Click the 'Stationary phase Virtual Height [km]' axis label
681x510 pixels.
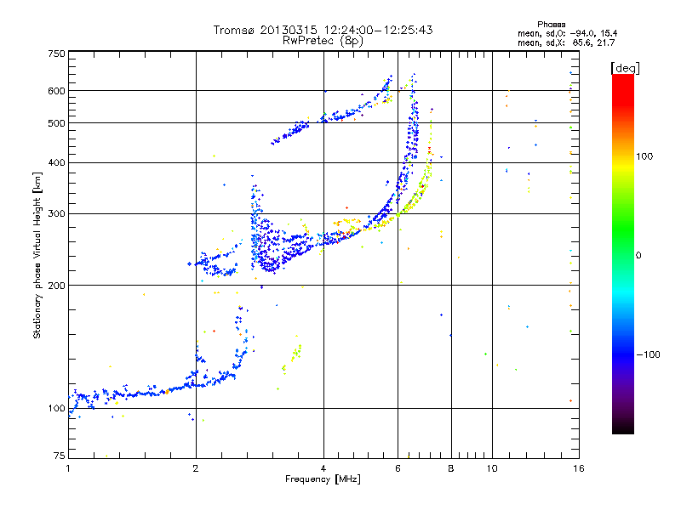[37, 255]
